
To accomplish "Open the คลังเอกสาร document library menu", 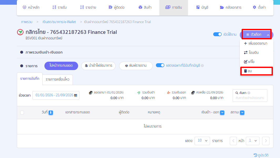I will [x=231, y=8].
